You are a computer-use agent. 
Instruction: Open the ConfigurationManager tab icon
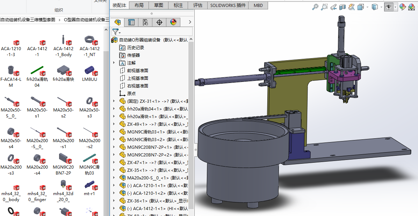coord(145,22)
